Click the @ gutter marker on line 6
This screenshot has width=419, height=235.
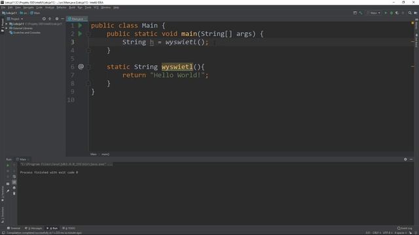(81, 67)
